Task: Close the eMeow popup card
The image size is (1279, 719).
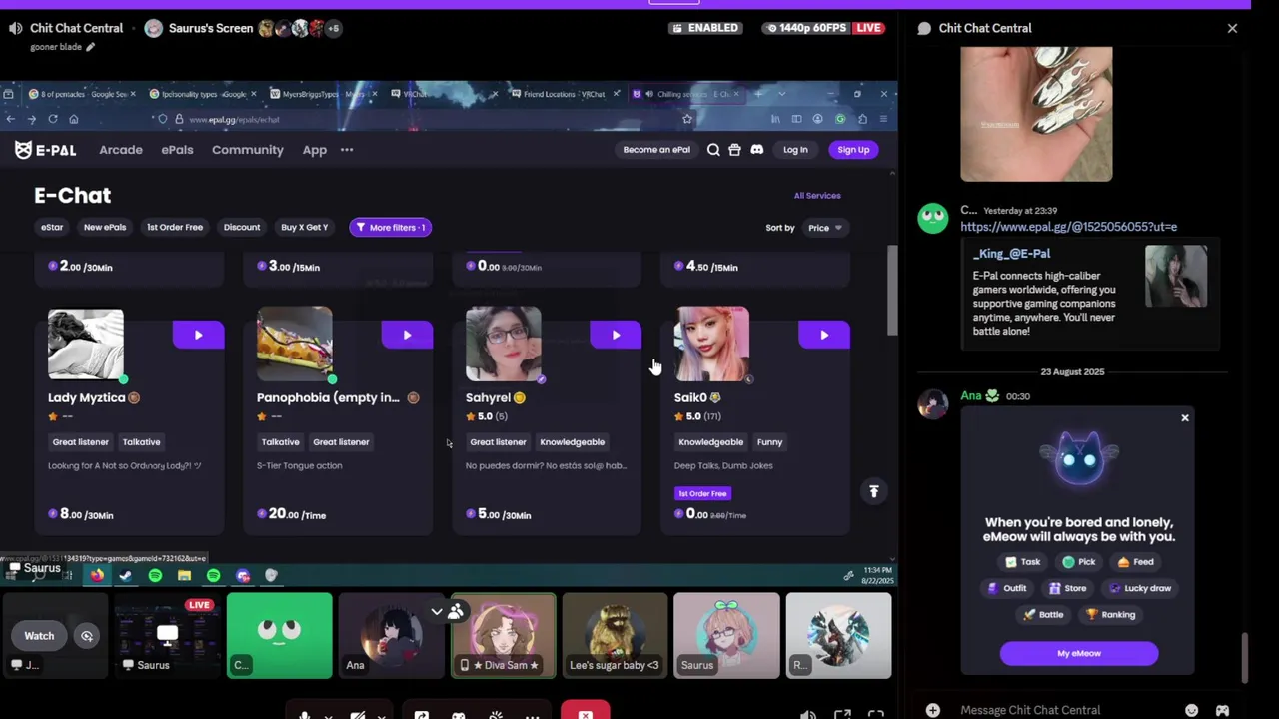Action: 1185,418
